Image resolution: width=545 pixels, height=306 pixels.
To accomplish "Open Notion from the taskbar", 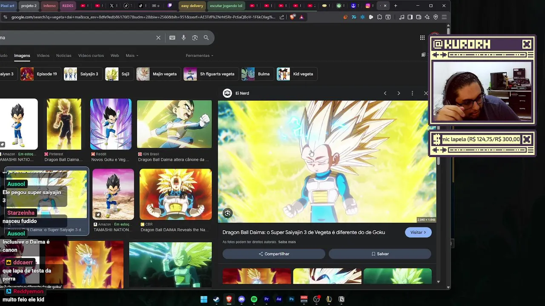I will [341, 299].
